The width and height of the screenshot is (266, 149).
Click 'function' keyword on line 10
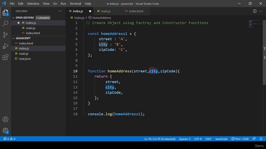[x=96, y=71]
